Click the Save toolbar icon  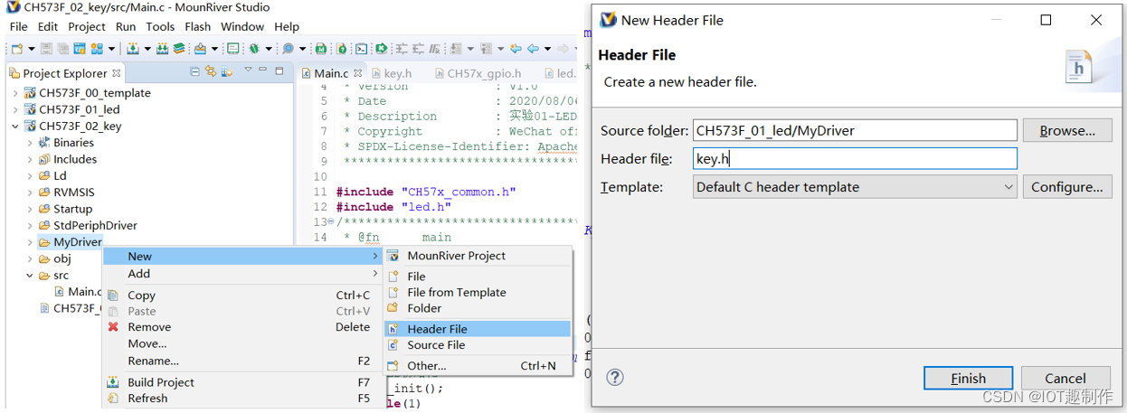pos(46,49)
